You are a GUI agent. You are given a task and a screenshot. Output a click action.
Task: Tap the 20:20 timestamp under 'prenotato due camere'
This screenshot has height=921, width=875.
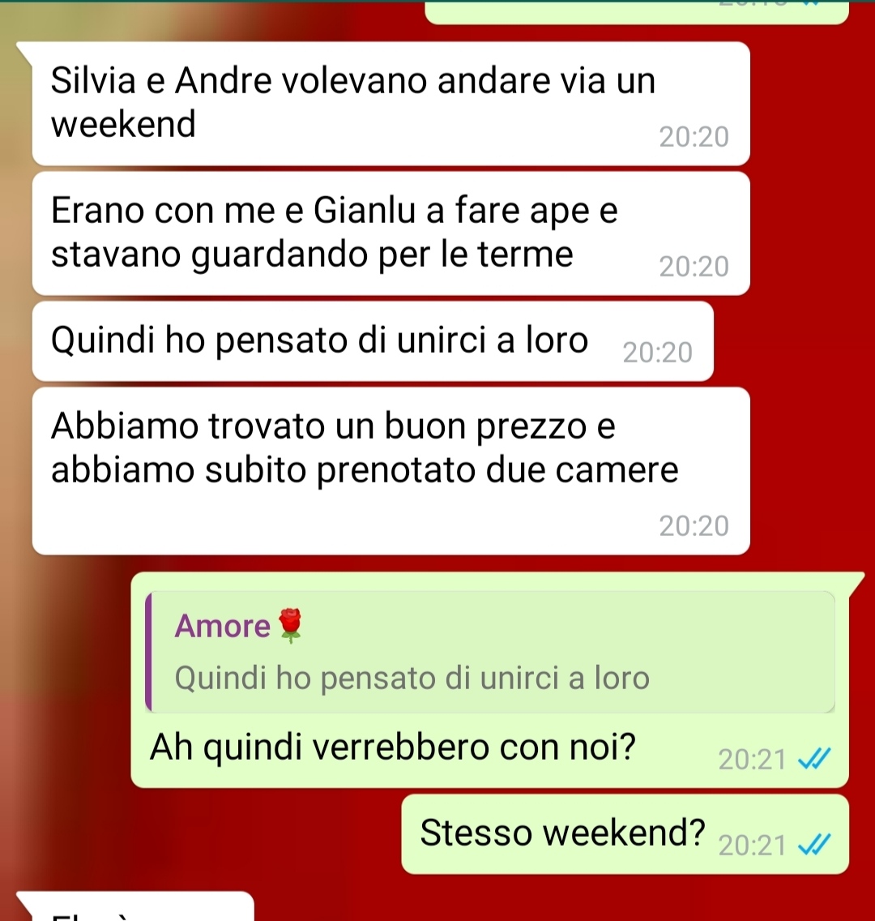click(x=694, y=525)
